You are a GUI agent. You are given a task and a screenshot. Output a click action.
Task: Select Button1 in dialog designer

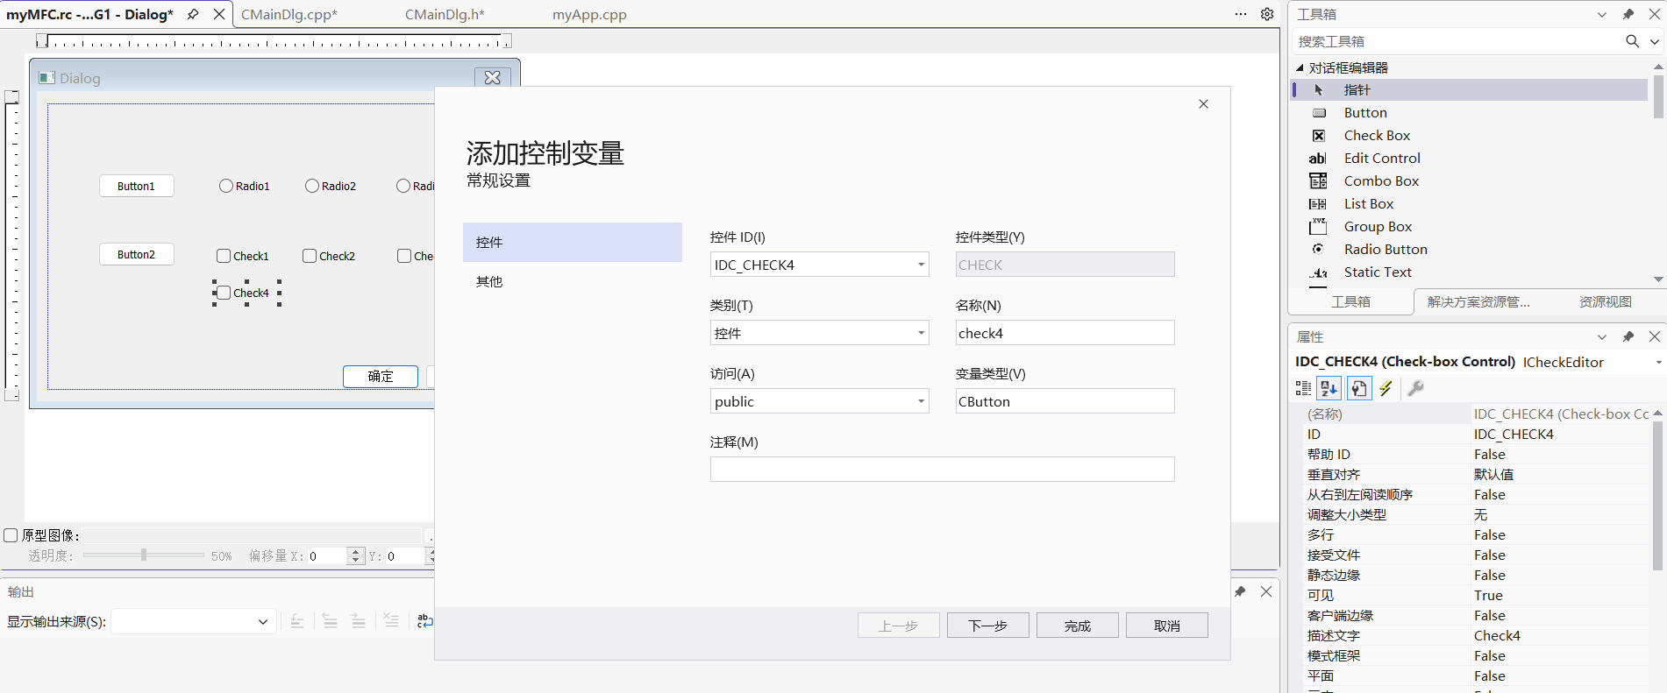pyautogui.click(x=136, y=186)
